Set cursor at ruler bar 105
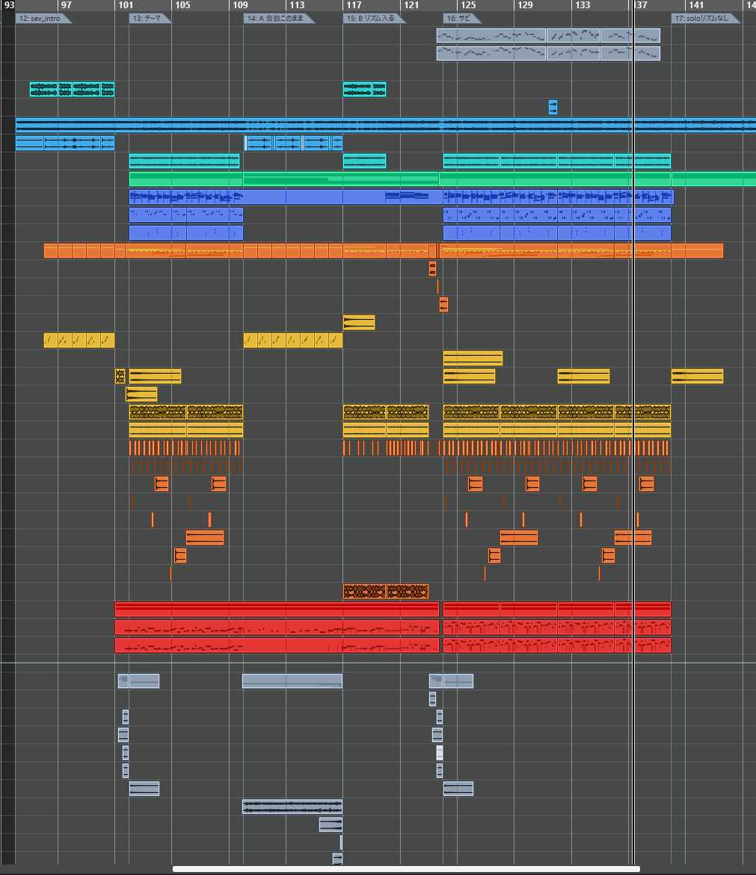756x875 pixels. click(x=182, y=5)
